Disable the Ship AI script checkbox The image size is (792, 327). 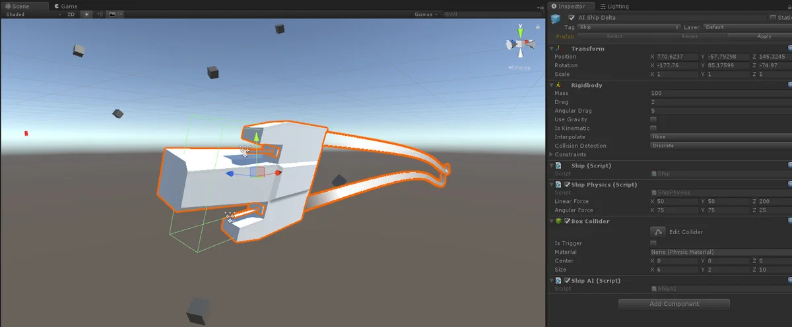click(567, 280)
